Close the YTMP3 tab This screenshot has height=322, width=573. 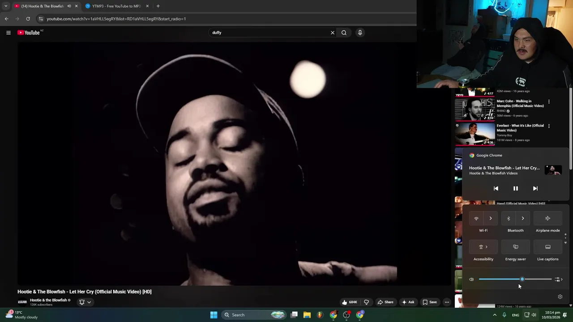[x=147, y=6]
